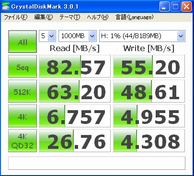Click the Read [MB/s] column header
This screenshot has width=194, height=176.
[x=75, y=48]
